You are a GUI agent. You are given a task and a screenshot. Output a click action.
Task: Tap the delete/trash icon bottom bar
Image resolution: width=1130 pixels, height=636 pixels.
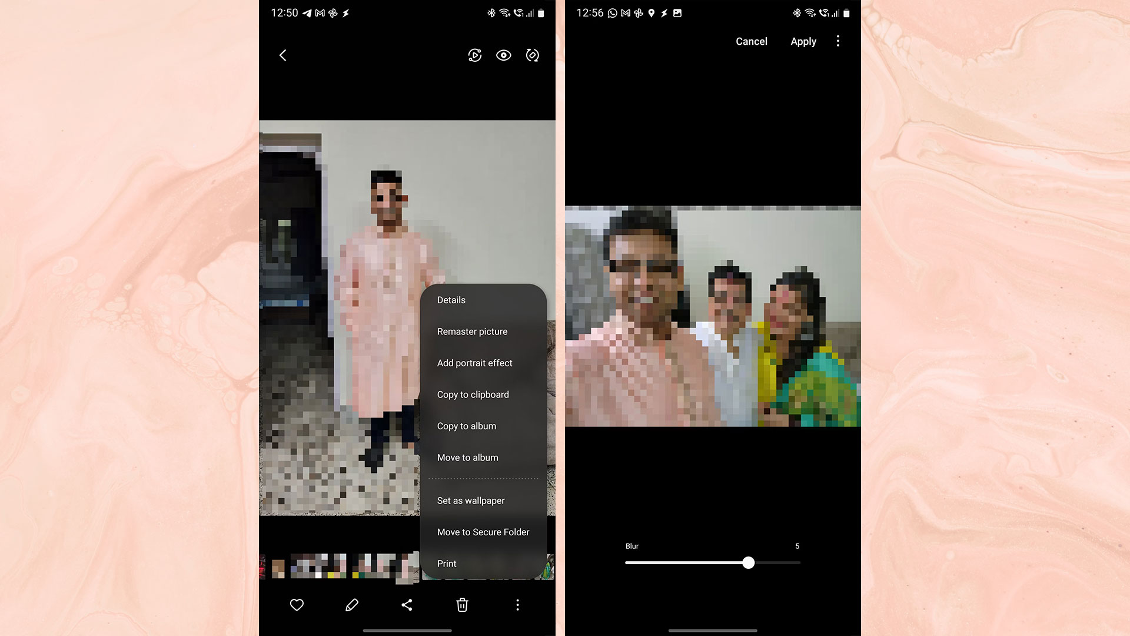[x=463, y=605]
